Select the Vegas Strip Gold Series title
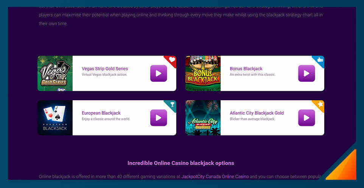This screenshot has height=188, width=364. click(105, 69)
